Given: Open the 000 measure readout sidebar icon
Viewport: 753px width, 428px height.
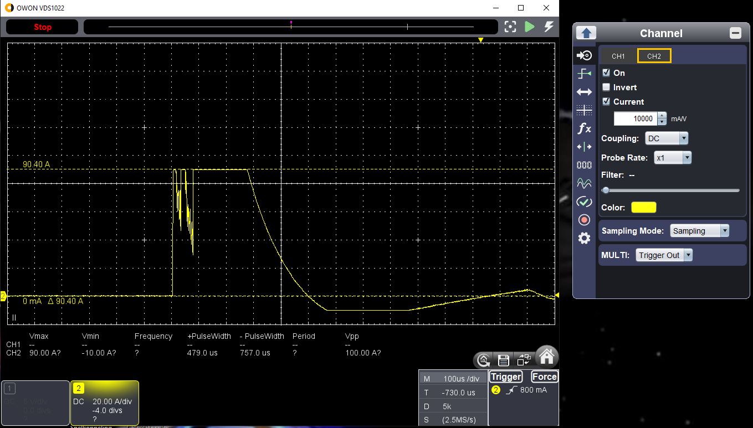Looking at the screenshot, I should click(585, 165).
